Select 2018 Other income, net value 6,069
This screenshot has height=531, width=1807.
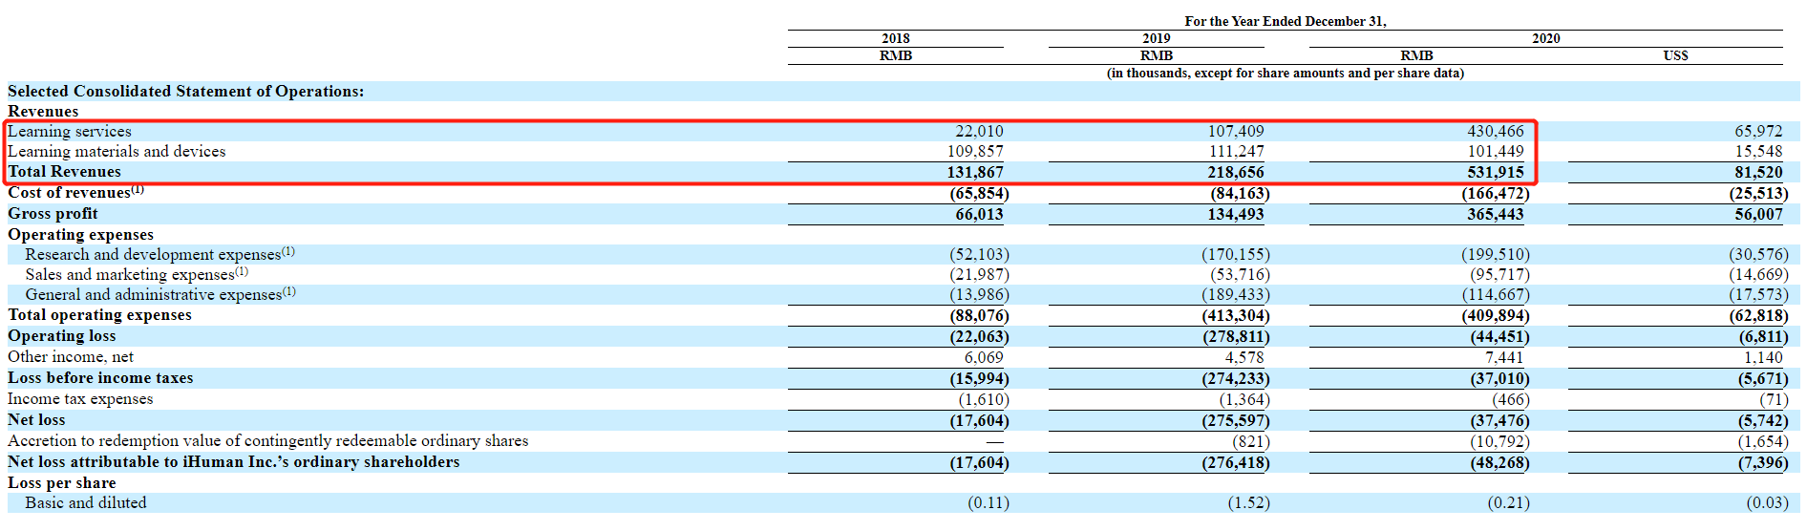[983, 357]
